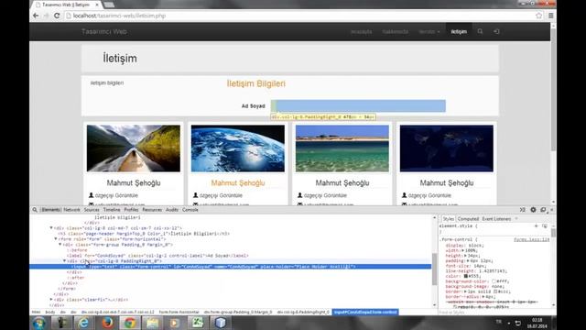Screen dimensions: 586x330
Task: Open the Styles sidebar tab
Action: 448,219
